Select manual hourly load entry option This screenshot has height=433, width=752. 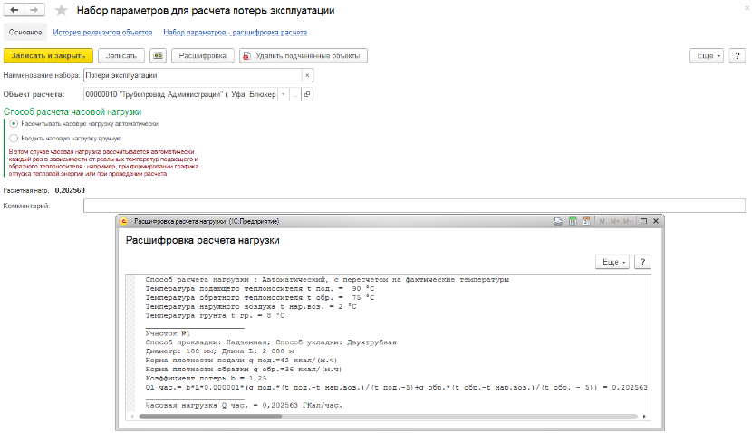(14, 138)
